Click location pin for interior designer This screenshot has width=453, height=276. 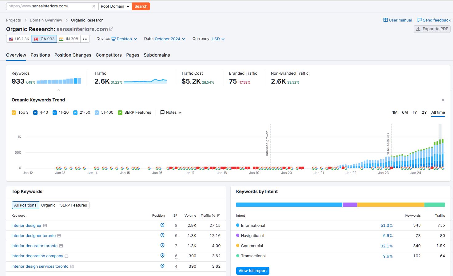click(x=162, y=225)
